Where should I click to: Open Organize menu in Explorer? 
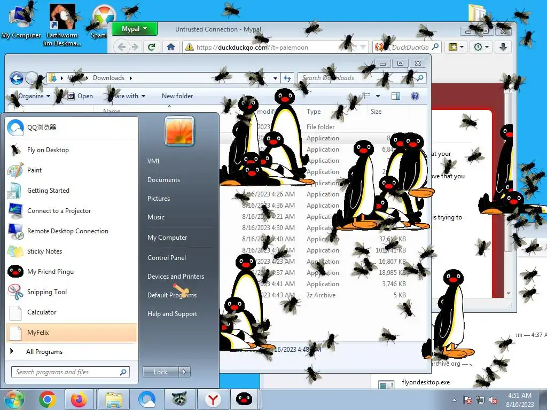34,96
